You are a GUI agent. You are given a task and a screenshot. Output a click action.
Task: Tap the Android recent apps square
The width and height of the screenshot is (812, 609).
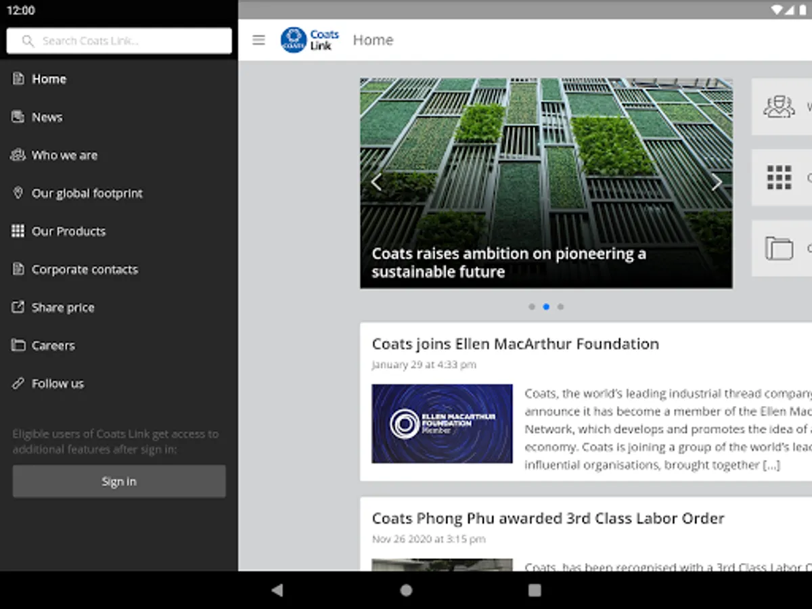[535, 590]
